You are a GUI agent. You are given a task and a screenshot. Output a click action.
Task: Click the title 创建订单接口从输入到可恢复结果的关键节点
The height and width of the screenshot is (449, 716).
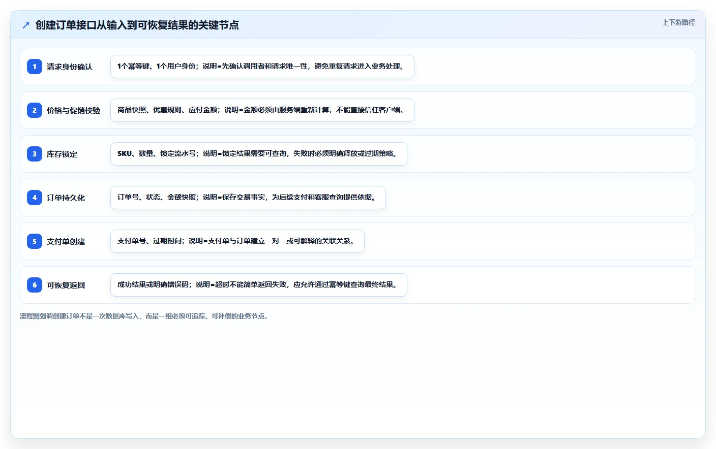point(137,25)
